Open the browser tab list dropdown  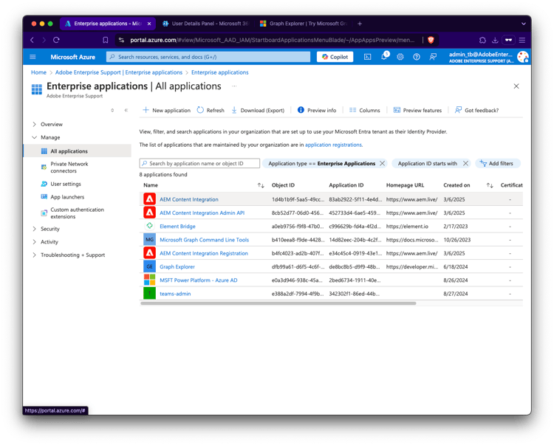click(x=523, y=24)
